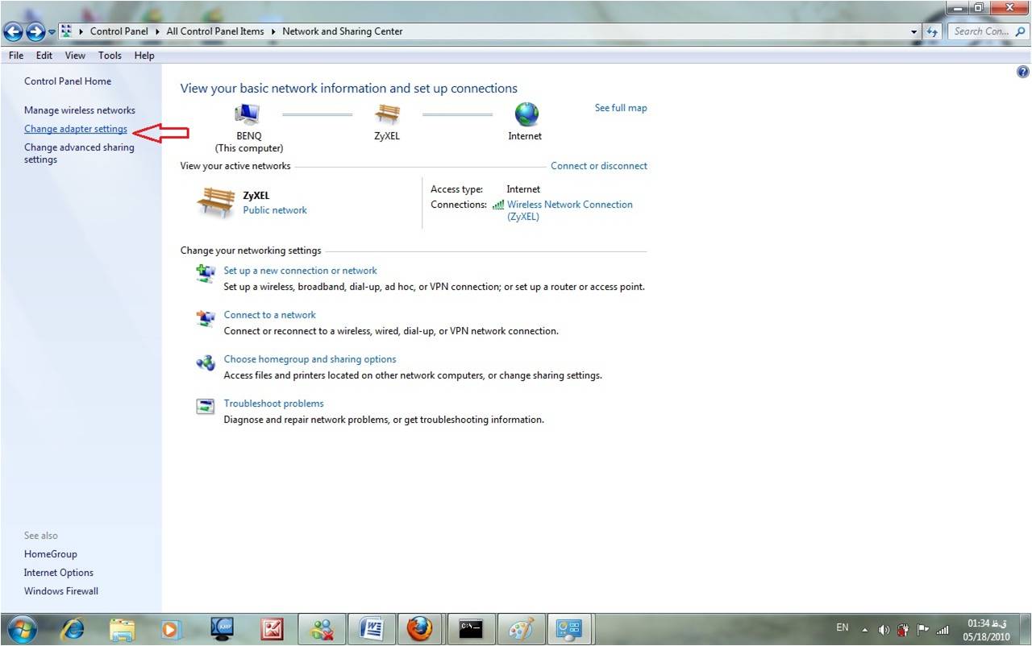Viewport: 1032px width, 646px height.
Task: Click See full map link
Action: point(621,108)
